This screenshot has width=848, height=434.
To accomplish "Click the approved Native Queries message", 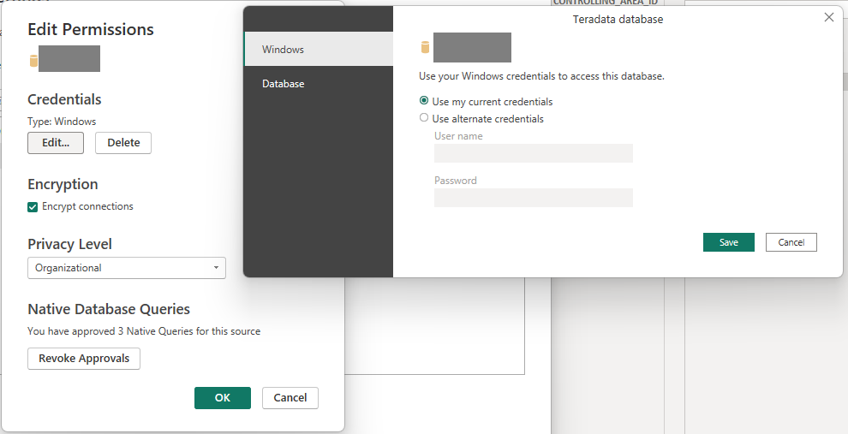I will [144, 331].
